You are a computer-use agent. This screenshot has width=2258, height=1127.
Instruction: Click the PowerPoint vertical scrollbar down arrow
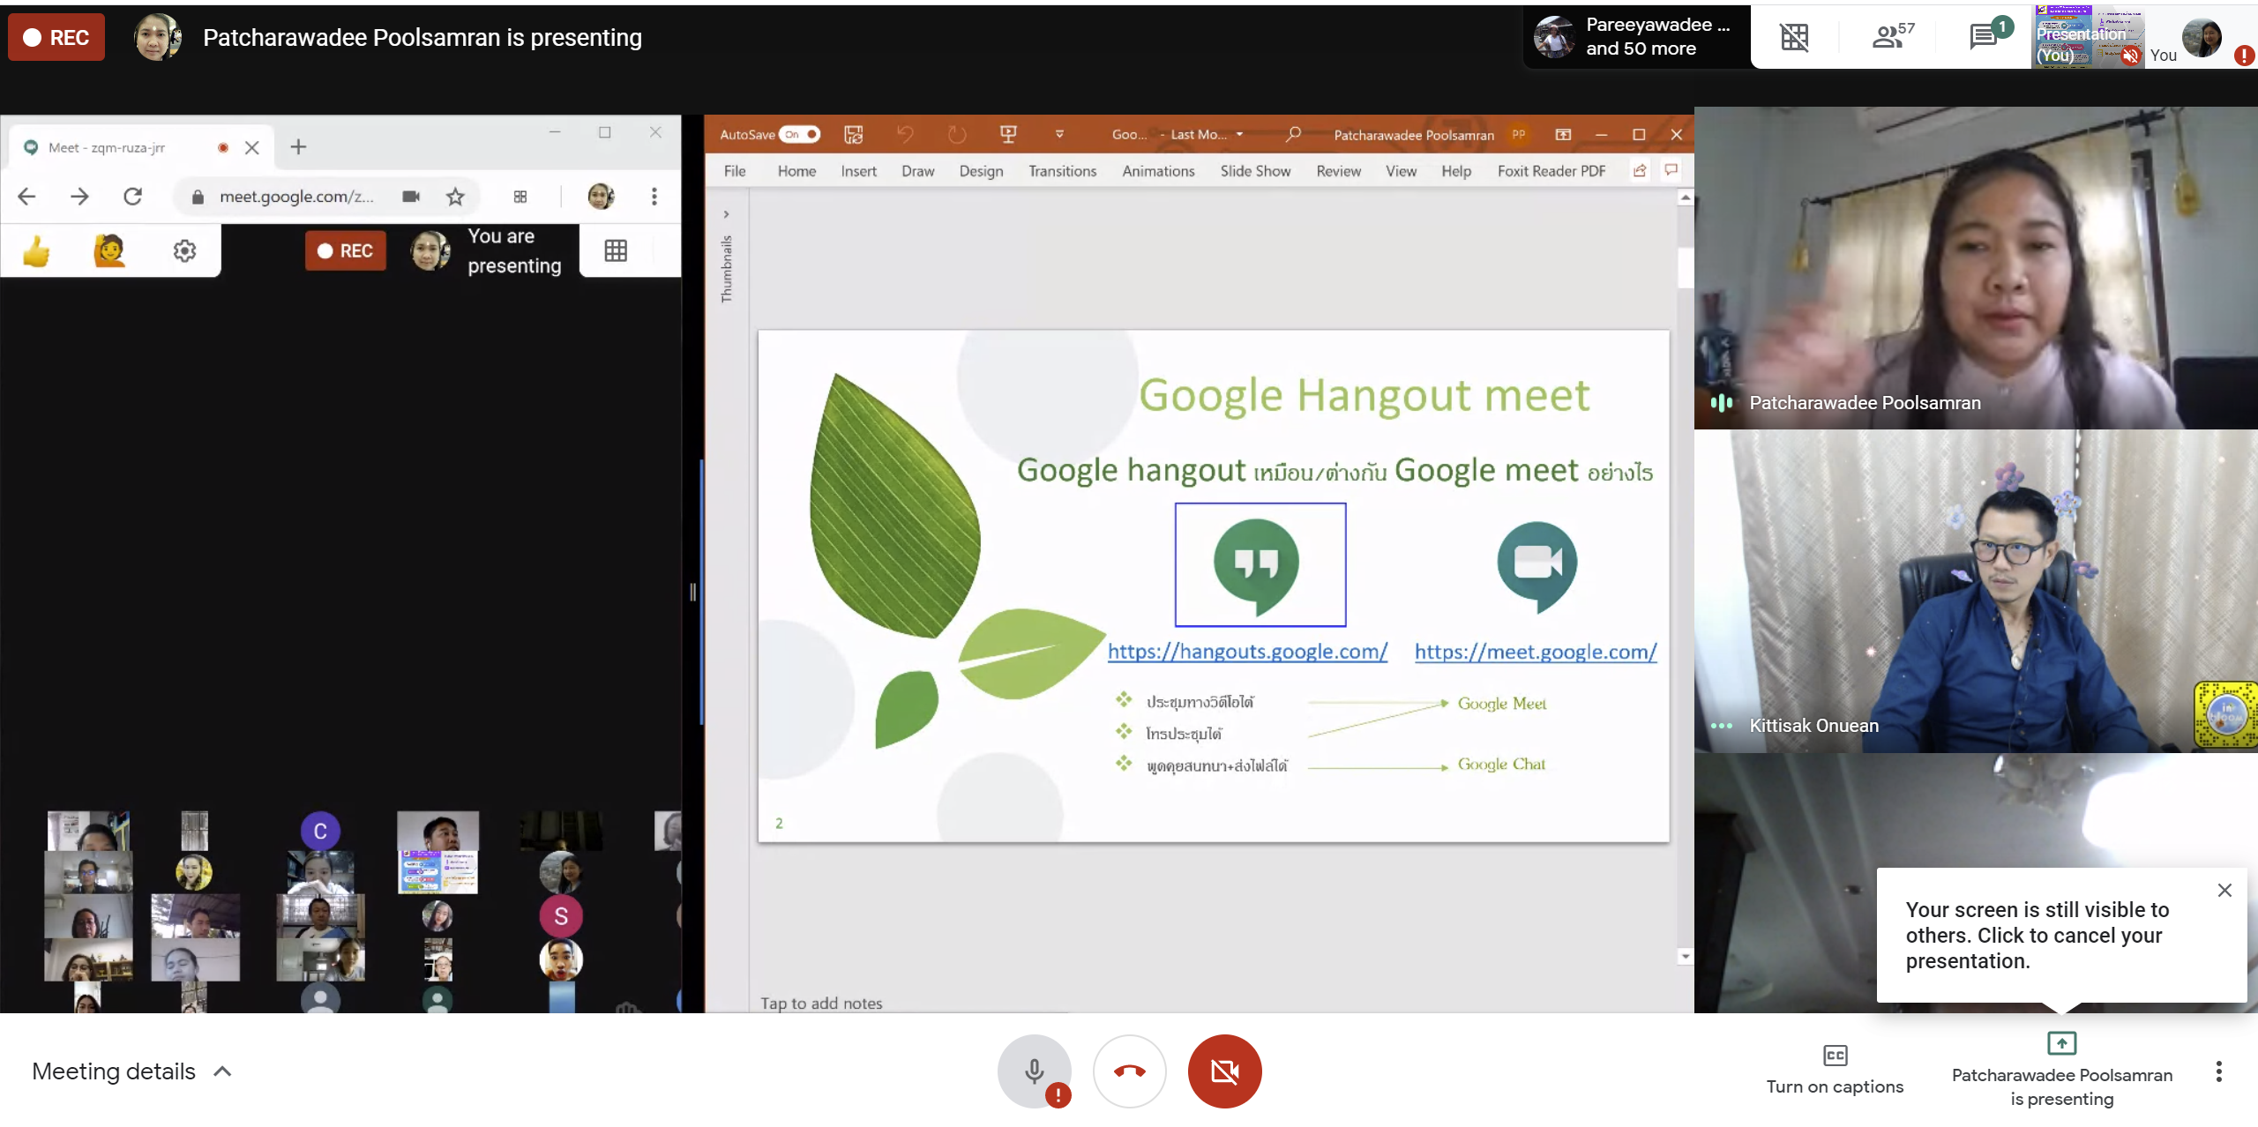pos(1686,957)
